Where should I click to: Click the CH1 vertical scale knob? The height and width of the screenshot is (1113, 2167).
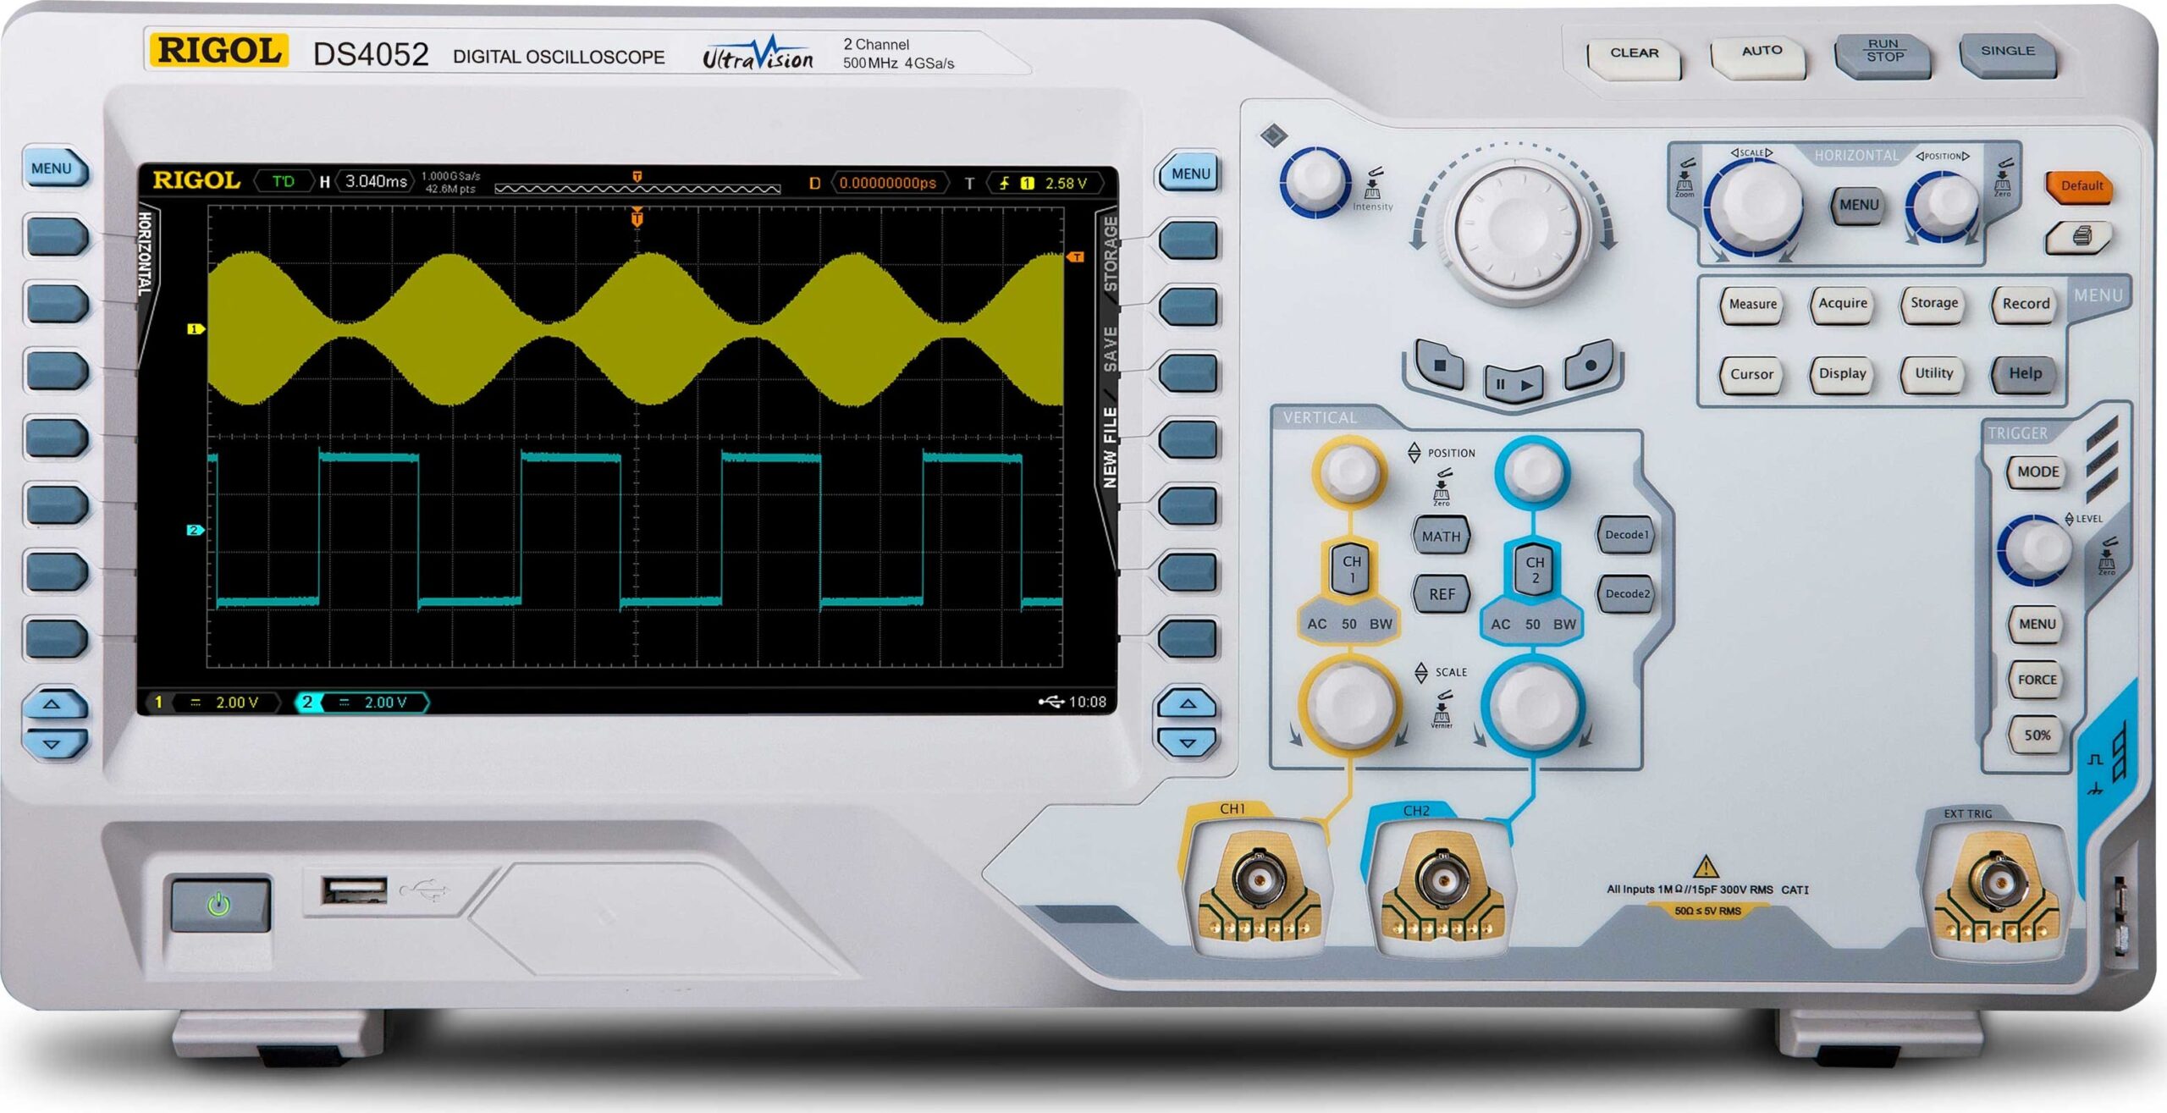(x=1350, y=705)
